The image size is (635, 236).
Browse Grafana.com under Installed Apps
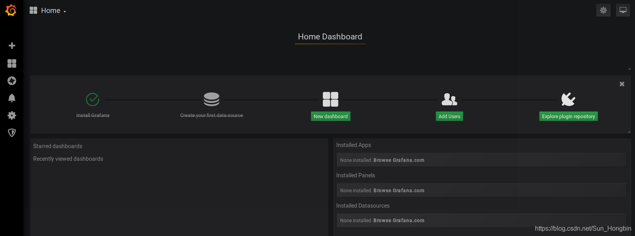(399, 160)
